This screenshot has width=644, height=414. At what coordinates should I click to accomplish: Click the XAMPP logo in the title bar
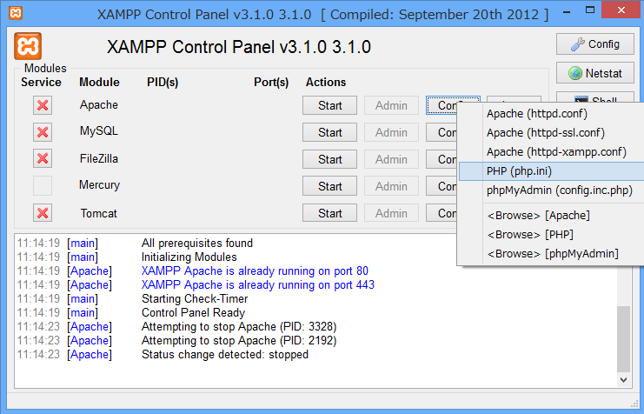[x=15, y=13]
